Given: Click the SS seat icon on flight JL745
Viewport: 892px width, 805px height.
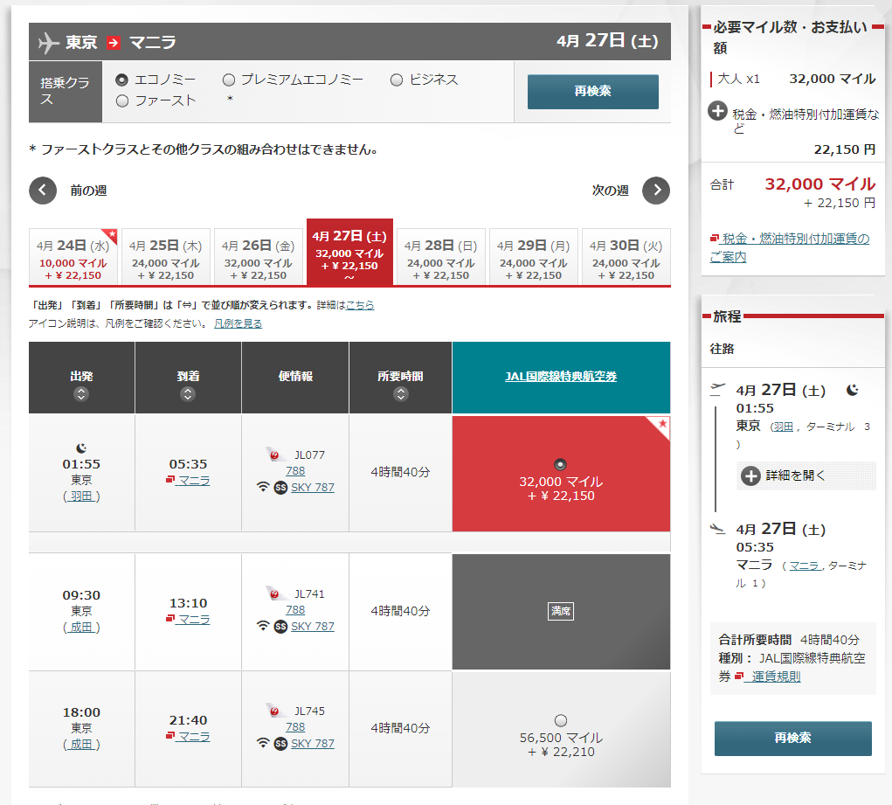Looking at the screenshot, I should click(280, 744).
